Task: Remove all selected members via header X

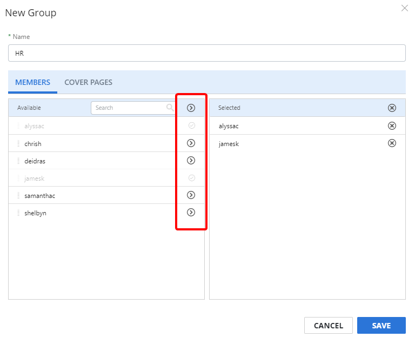Action: [392, 108]
